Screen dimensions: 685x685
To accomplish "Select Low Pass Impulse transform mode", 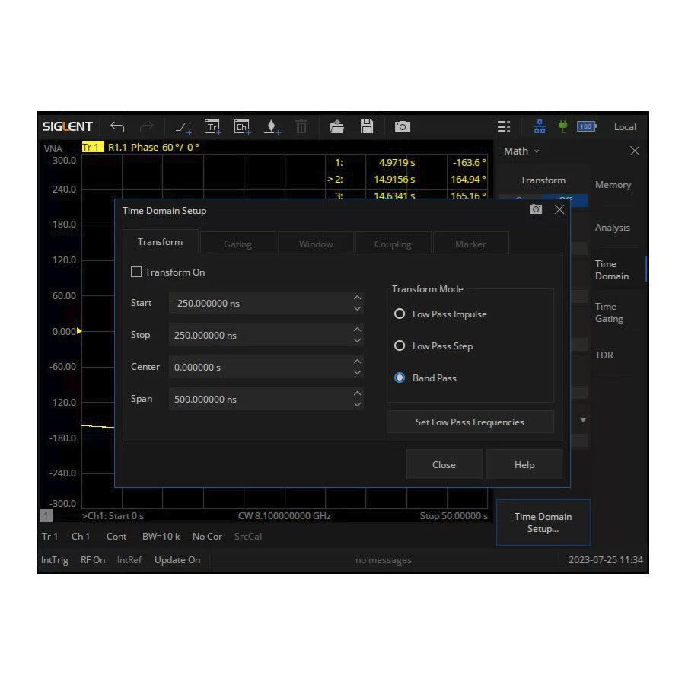I will click(x=400, y=314).
